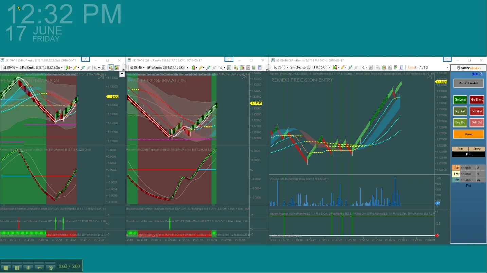Stop the screen recording
Image resolution: width=487 pixels, height=273 pixels.
[6, 268]
